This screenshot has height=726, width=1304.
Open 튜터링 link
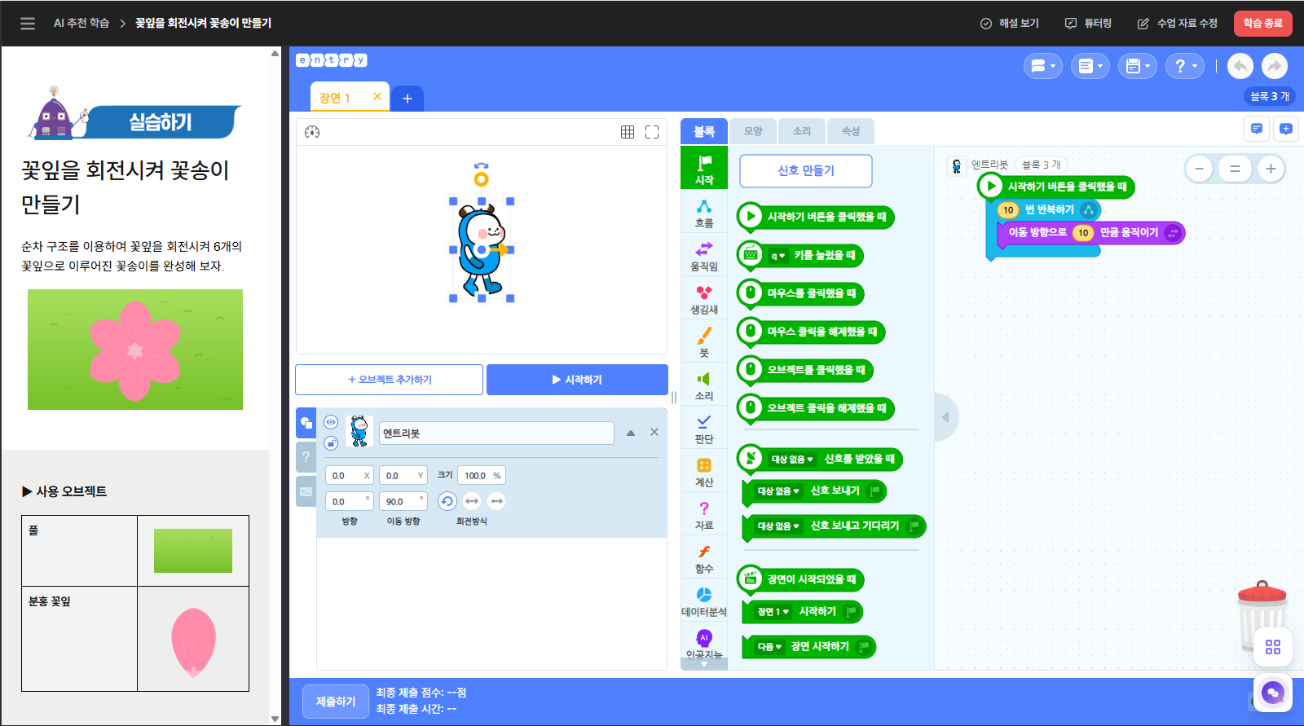1088,24
